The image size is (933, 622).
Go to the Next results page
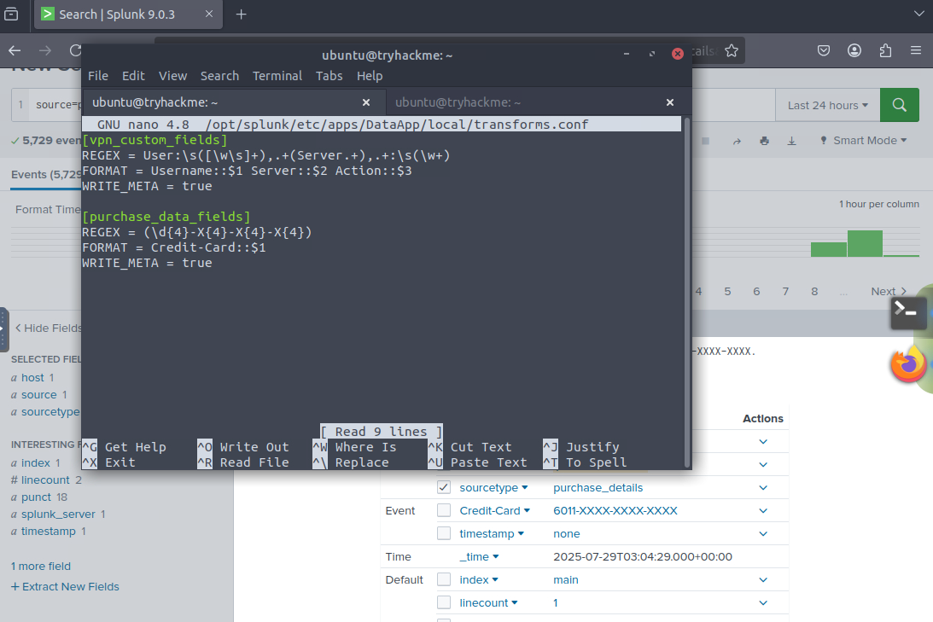pyautogui.click(x=888, y=292)
